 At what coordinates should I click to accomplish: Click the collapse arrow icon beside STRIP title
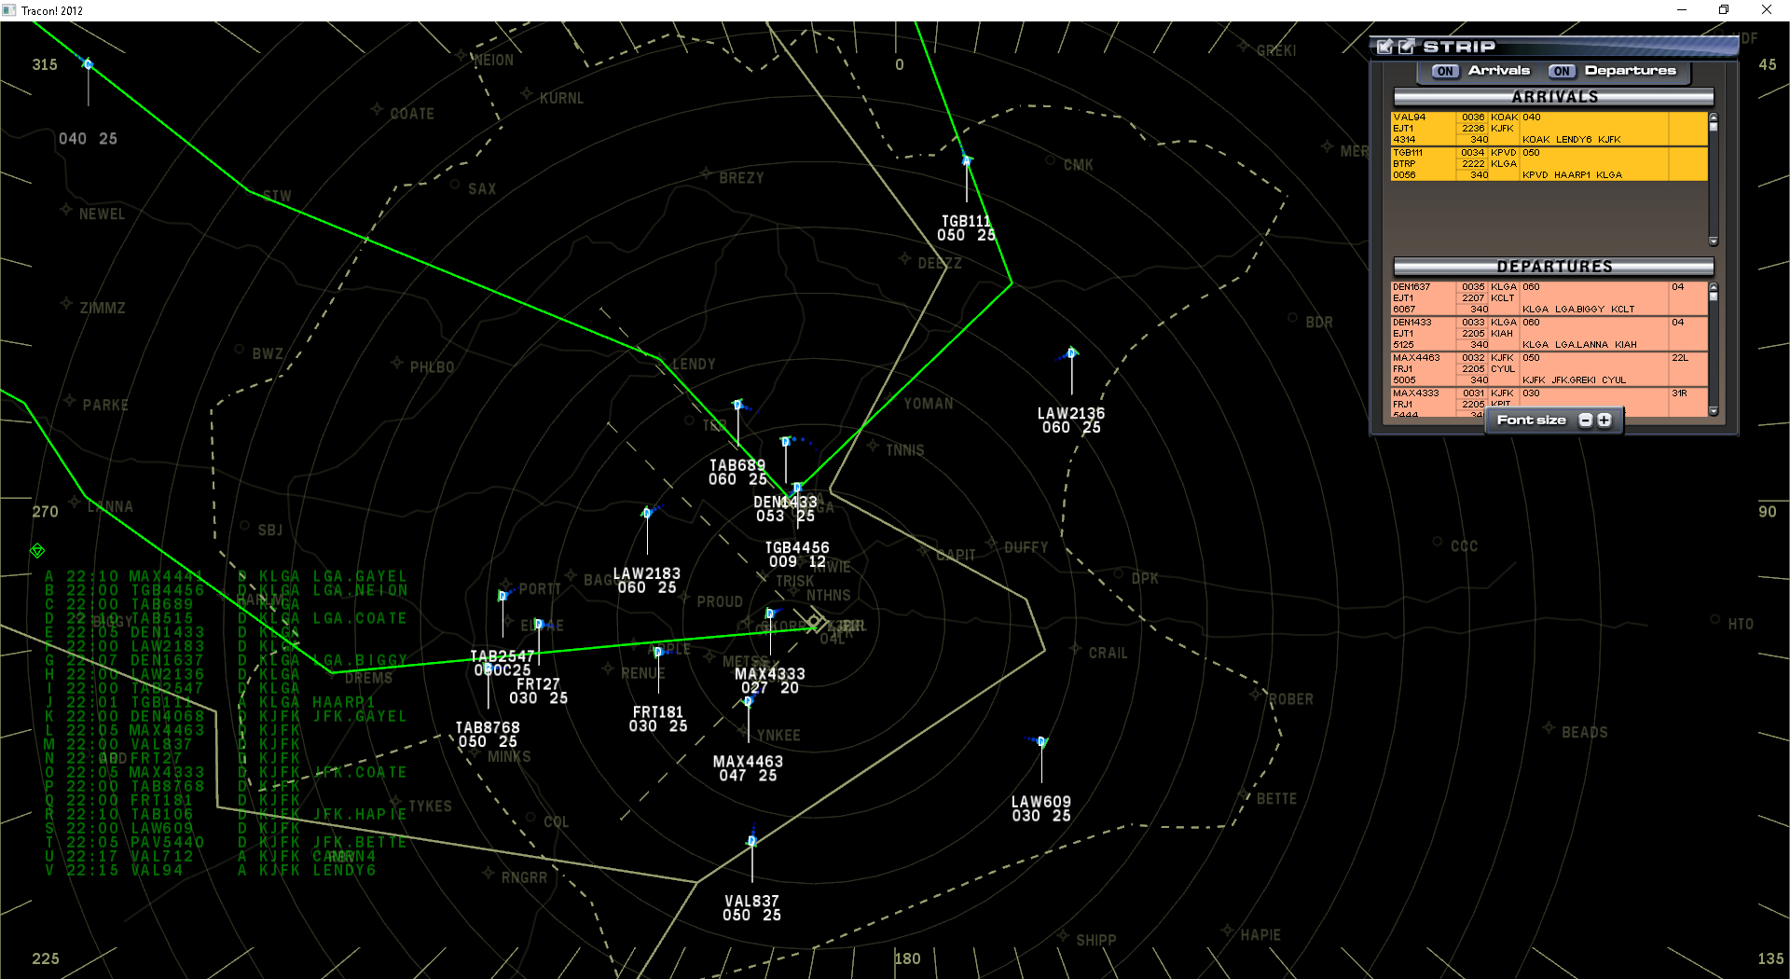[1386, 47]
